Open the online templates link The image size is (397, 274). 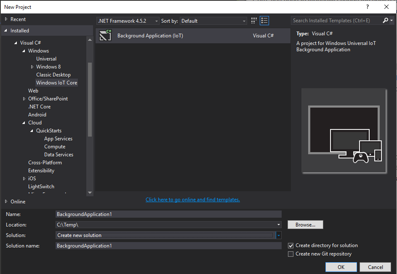point(193,200)
